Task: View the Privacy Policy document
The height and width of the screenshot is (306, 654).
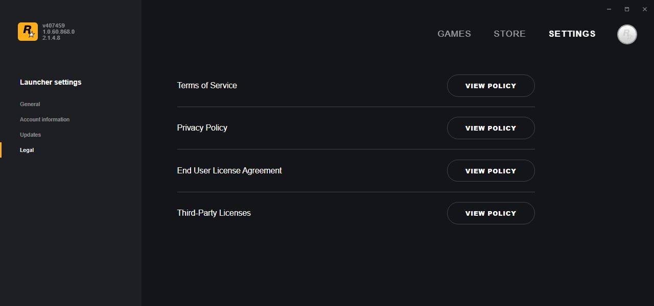Action: (491, 128)
